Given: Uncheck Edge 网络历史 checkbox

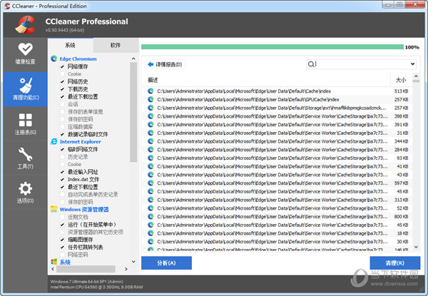Looking at the screenshot, I should click(62, 81).
